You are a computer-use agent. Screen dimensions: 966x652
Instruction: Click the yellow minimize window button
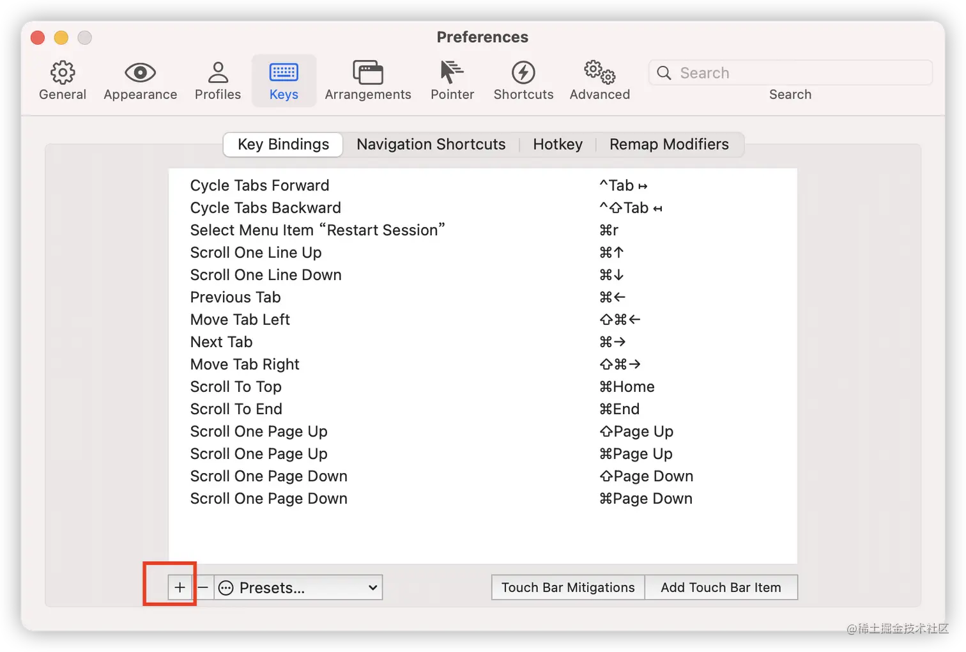61,38
